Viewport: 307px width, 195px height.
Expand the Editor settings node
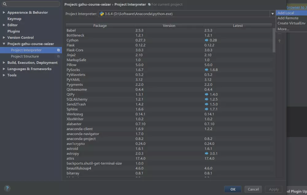[x=4, y=25]
